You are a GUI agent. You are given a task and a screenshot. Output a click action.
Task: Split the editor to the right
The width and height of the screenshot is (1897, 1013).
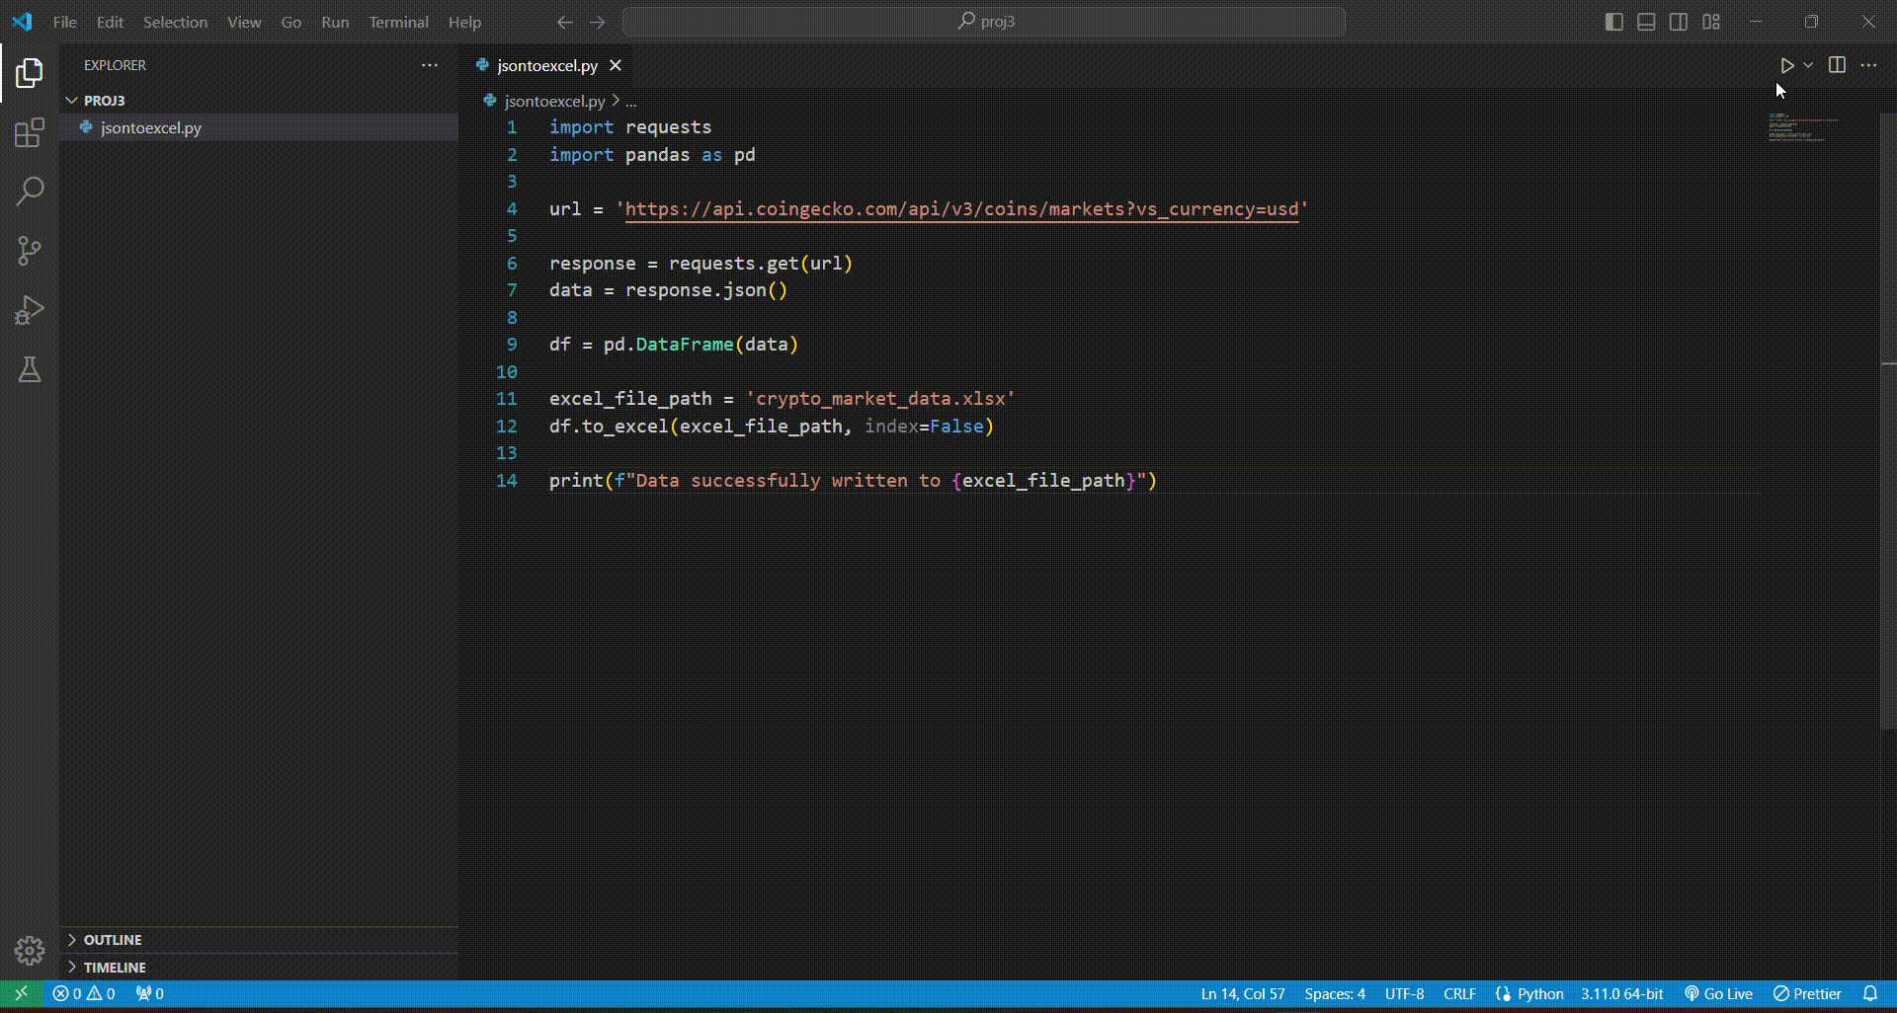click(x=1837, y=65)
